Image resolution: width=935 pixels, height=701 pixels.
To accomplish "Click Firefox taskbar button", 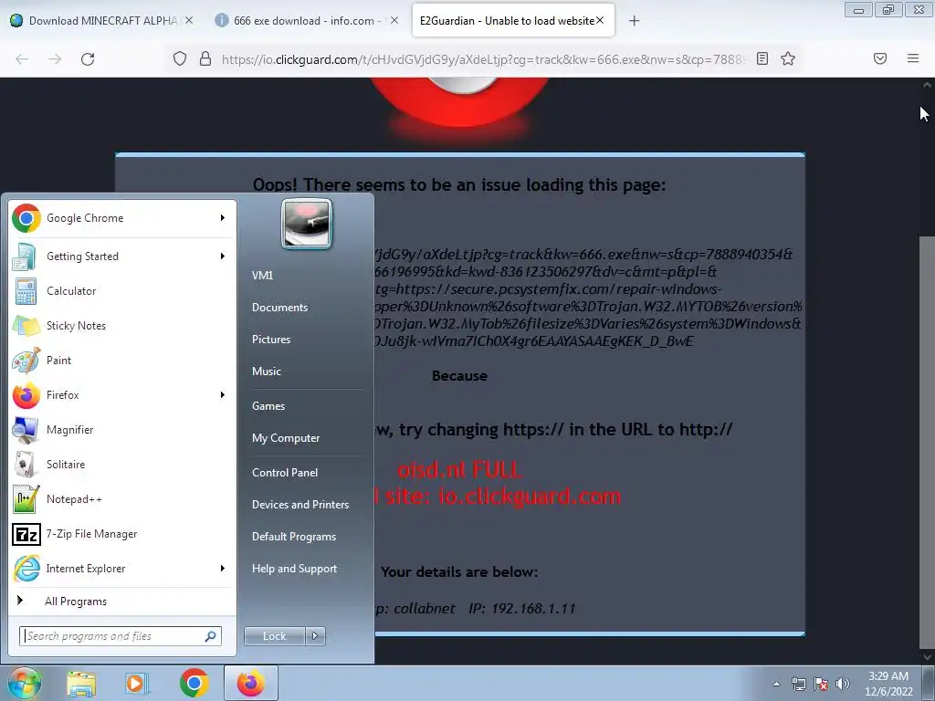I will coord(250,683).
